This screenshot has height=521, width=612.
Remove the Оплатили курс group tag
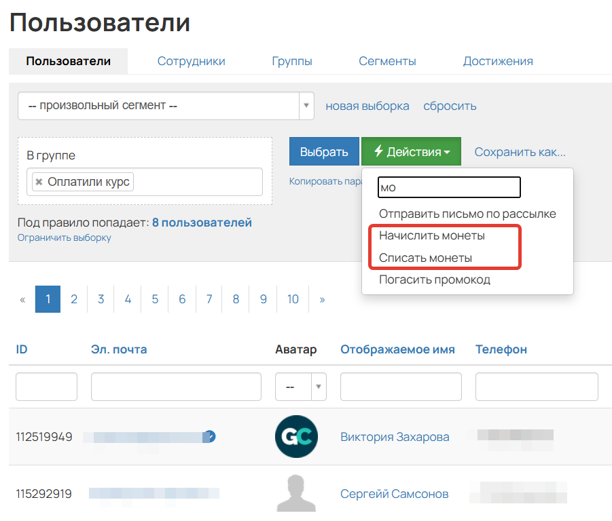tap(39, 182)
